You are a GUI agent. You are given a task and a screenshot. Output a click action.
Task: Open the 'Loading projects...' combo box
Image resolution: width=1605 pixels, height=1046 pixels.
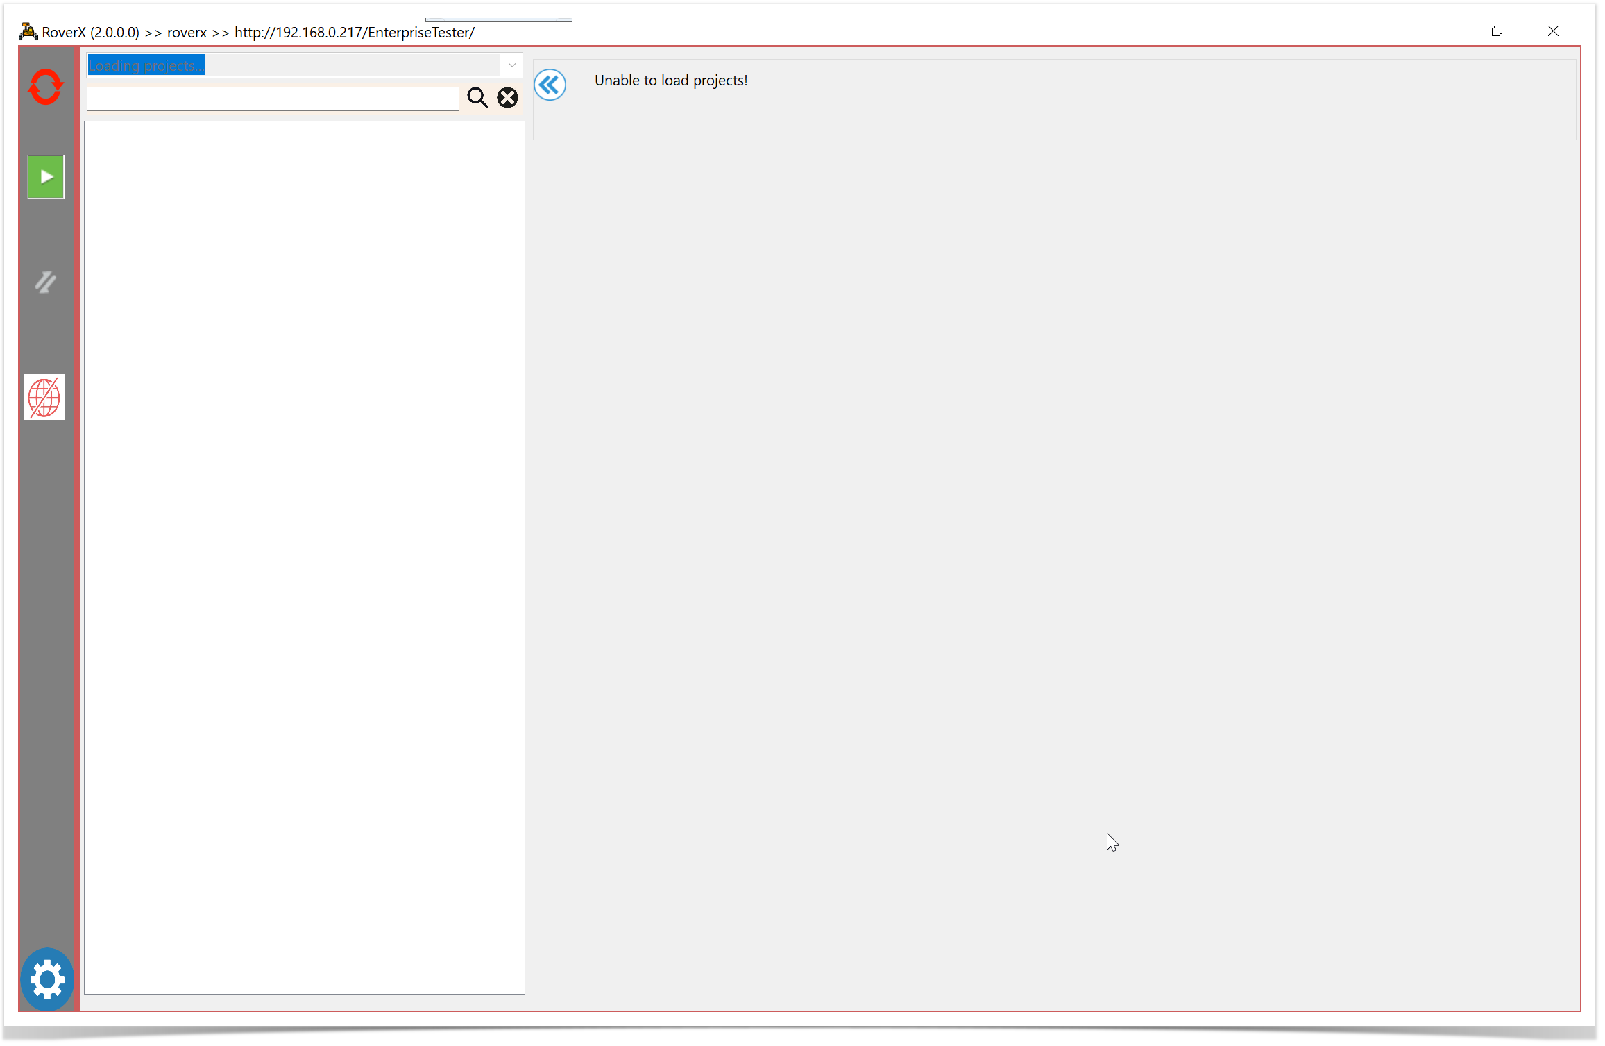pos(291,65)
